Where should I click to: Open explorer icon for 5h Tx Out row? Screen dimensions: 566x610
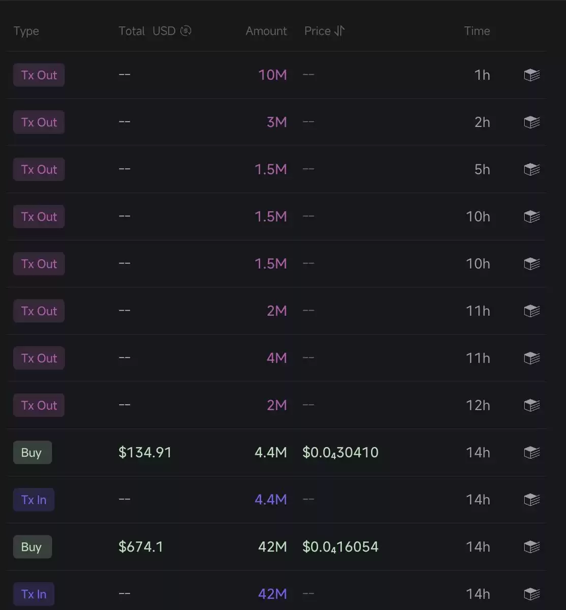click(531, 169)
